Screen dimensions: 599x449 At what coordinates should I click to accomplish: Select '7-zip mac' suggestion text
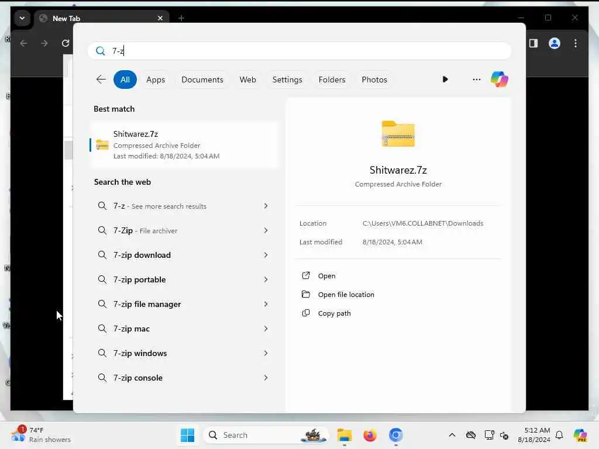[132, 329]
